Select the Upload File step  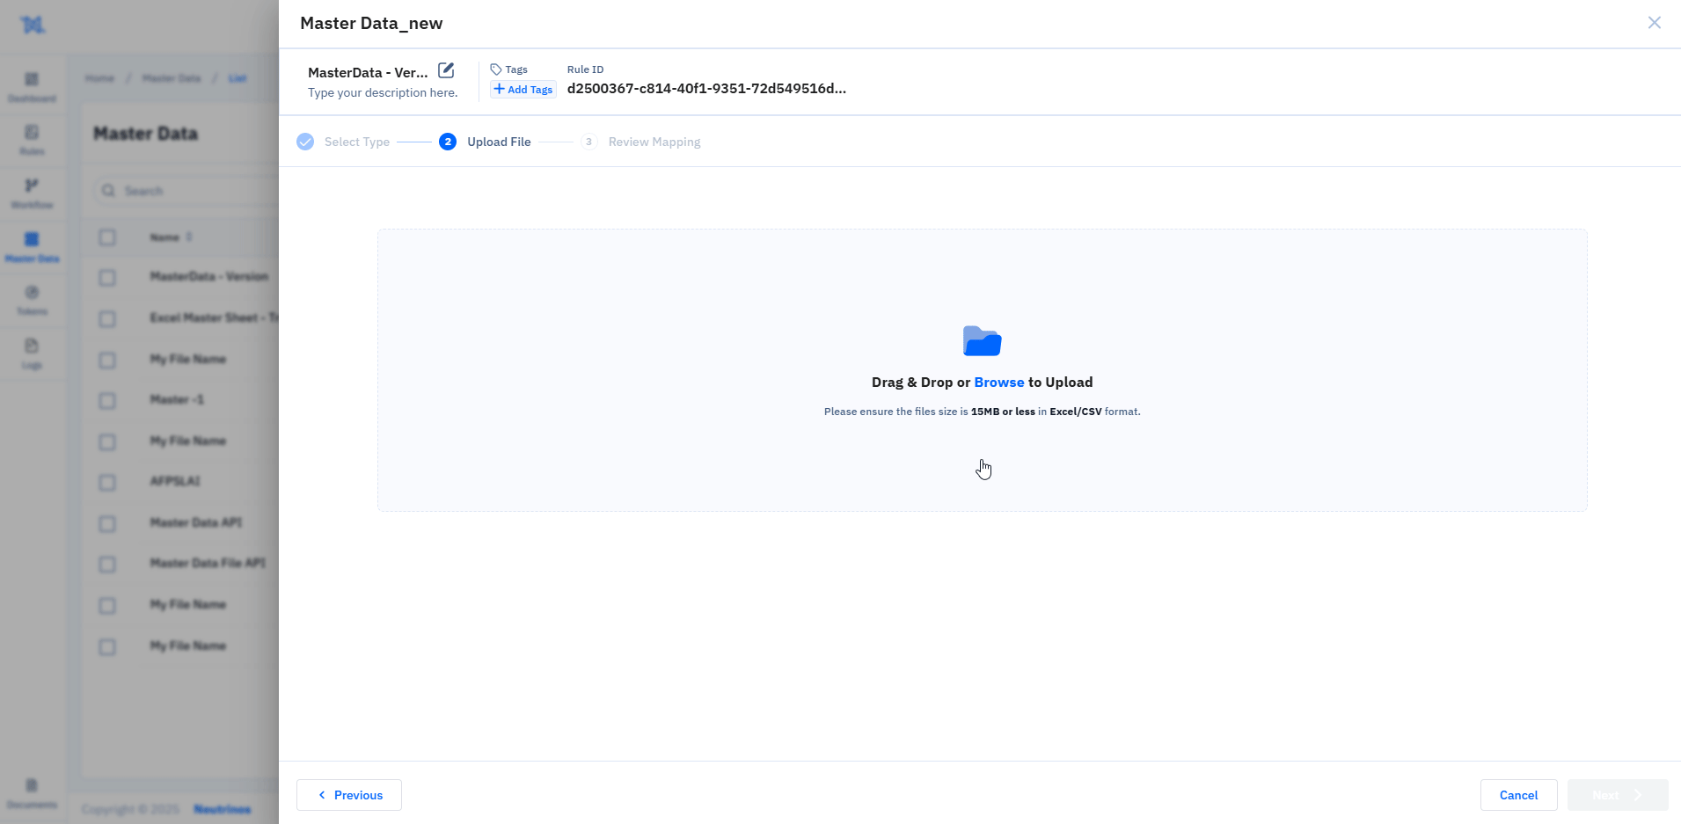pos(485,142)
